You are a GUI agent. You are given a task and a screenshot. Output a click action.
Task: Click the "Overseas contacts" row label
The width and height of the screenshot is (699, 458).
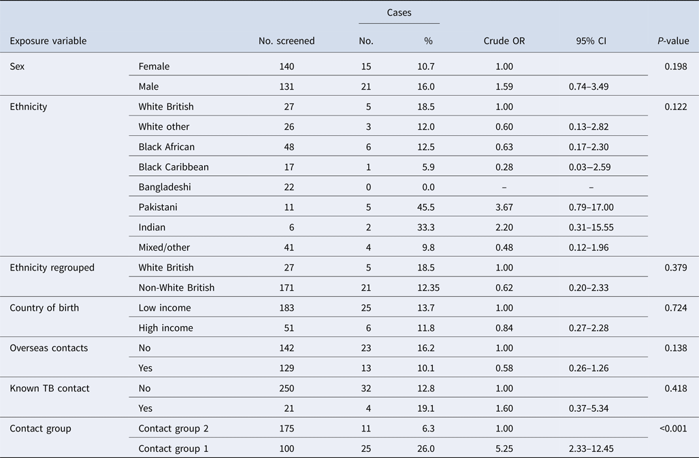[x=48, y=348]
